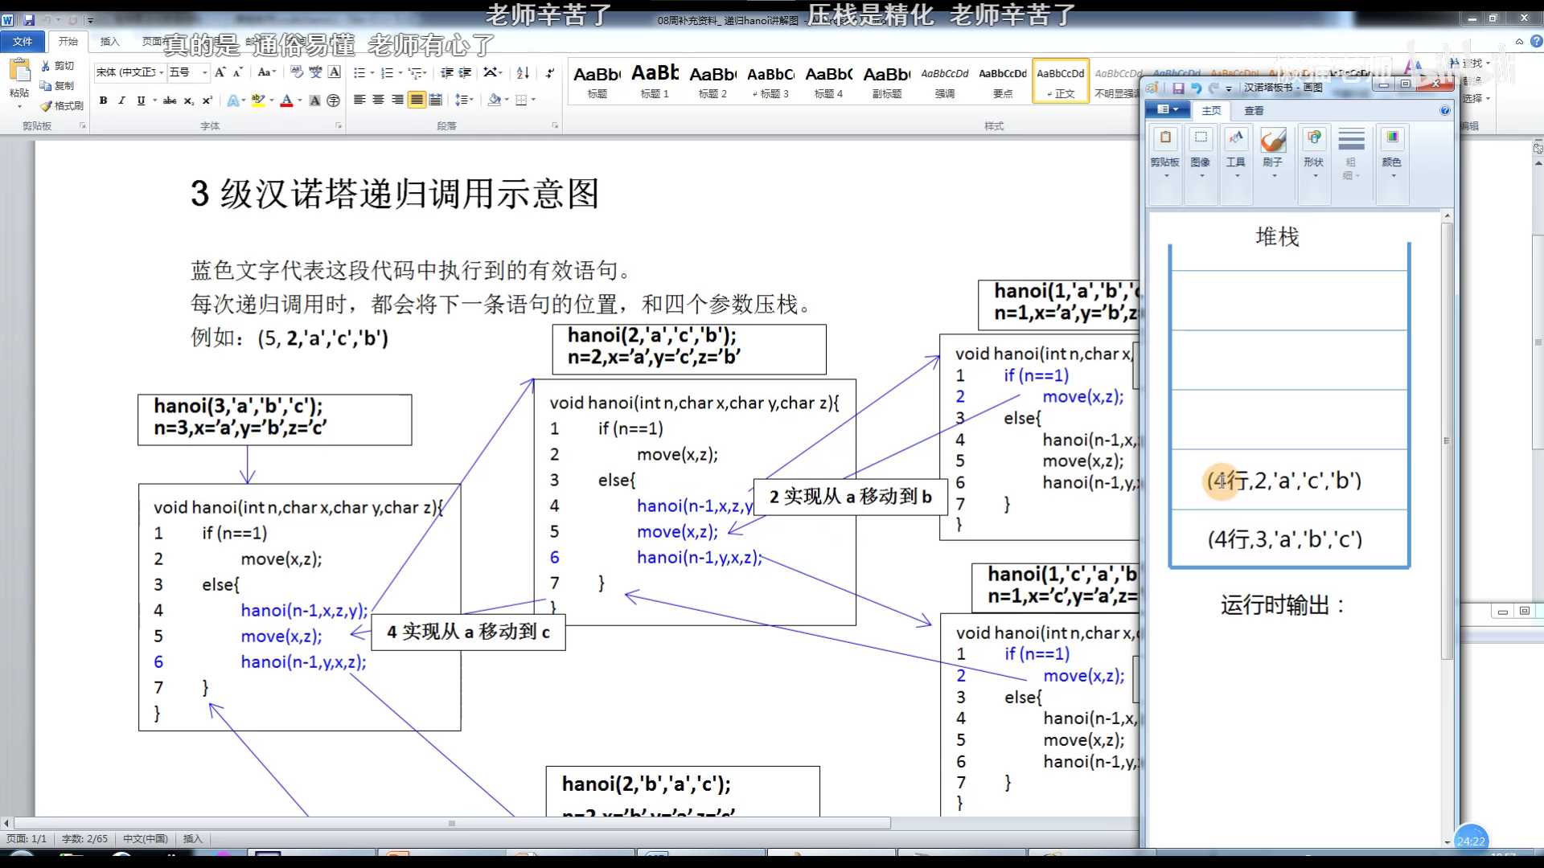
Task: Toggle character shading A button
Action: [x=315, y=100]
